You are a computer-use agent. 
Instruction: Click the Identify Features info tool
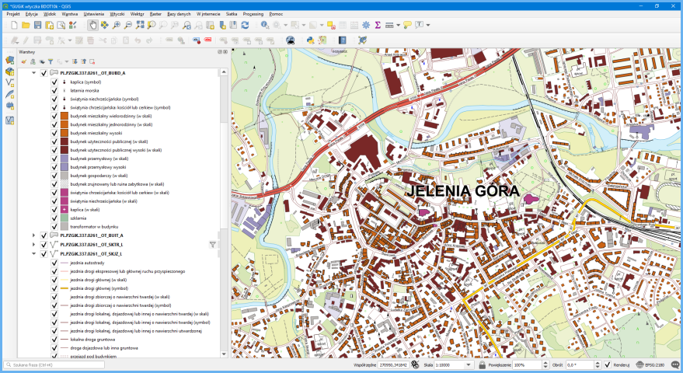[265, 25]
